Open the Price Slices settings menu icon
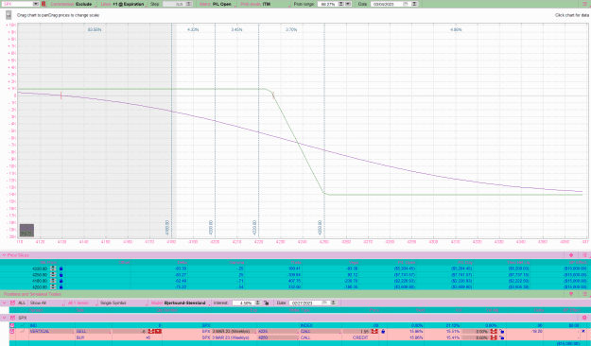Image resolution: width=591 pixels, height=346 pixels. pyautogui.click(x=584, y=255)
